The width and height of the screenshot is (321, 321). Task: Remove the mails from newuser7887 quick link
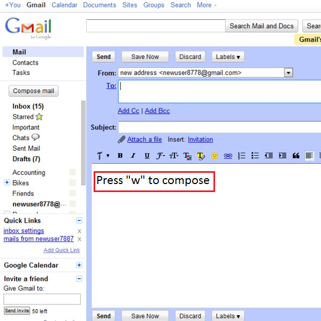click(79, 239)
